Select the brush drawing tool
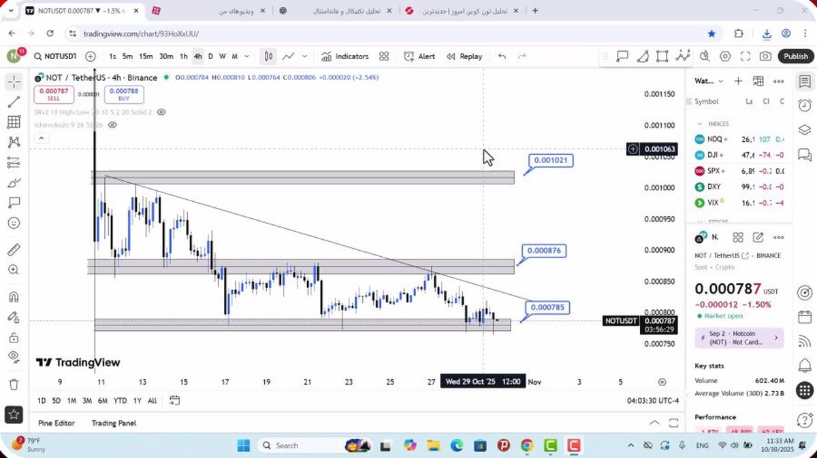817x458 pixels. pos(14,183)
